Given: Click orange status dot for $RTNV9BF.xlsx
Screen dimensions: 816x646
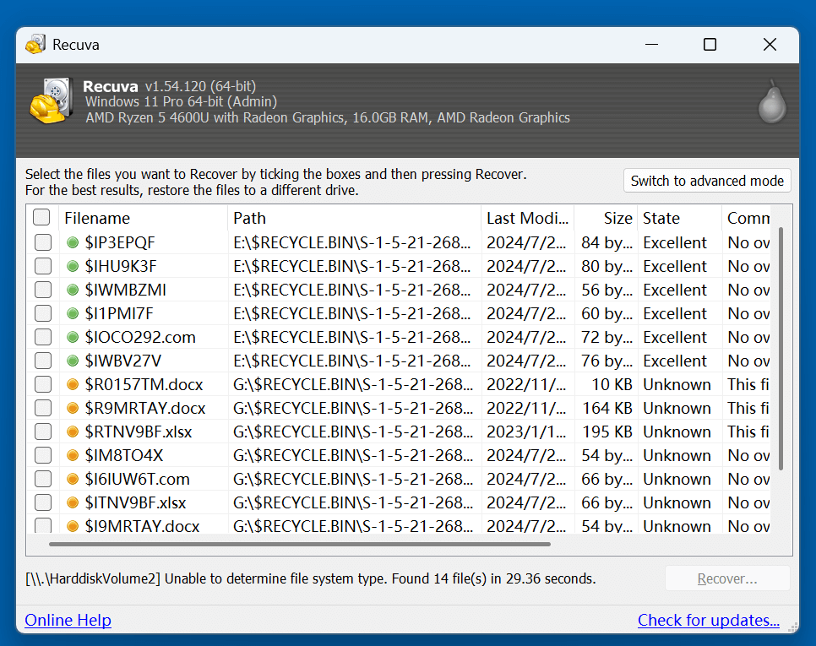Looking at the screenshot, I should coord(73,432).
